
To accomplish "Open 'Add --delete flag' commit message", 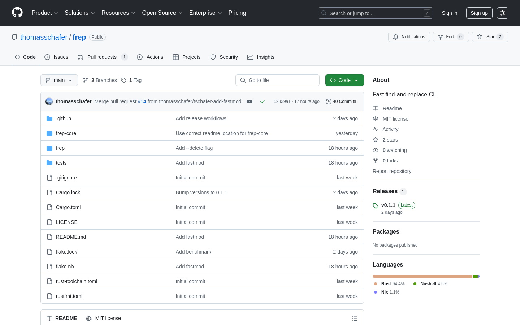I will (194, 148).
